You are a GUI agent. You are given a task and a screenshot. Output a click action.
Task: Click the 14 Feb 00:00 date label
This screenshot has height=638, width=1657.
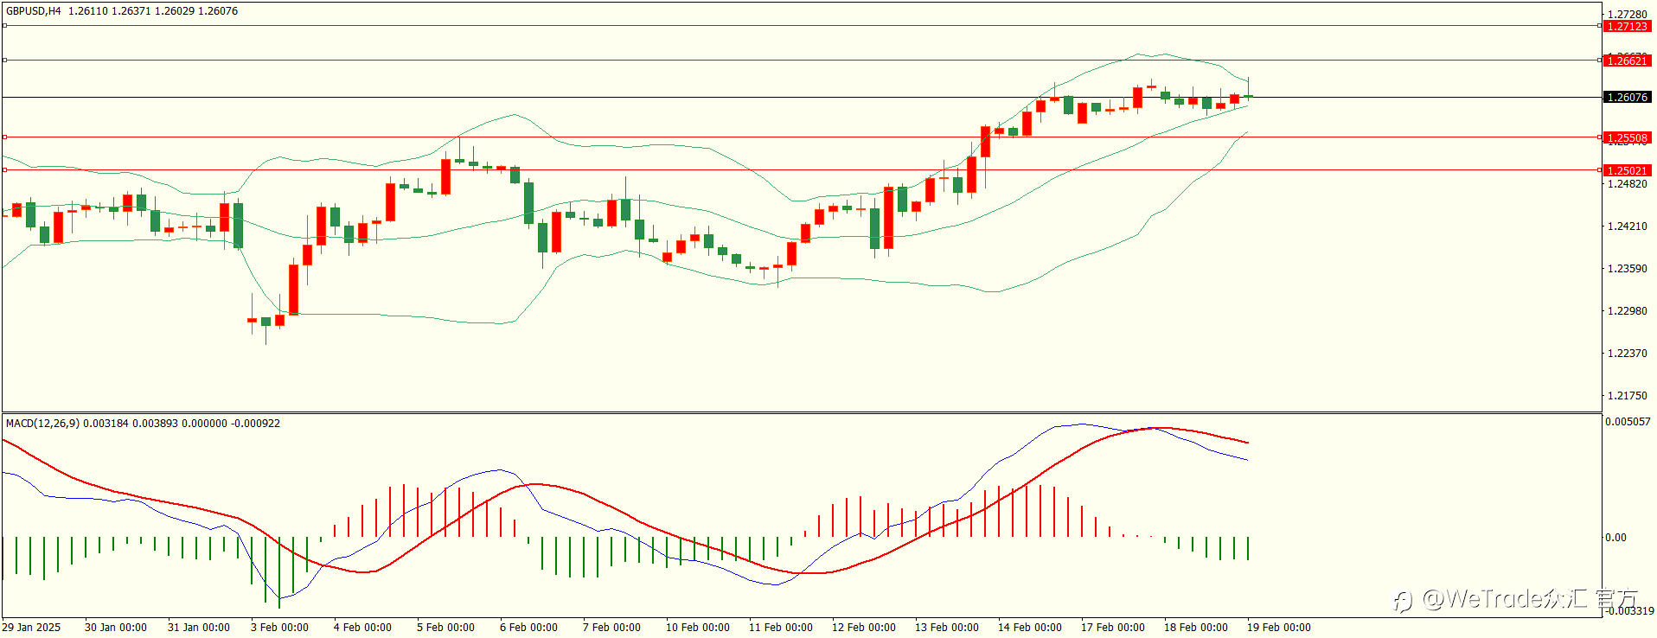[x=1029, y=628]
